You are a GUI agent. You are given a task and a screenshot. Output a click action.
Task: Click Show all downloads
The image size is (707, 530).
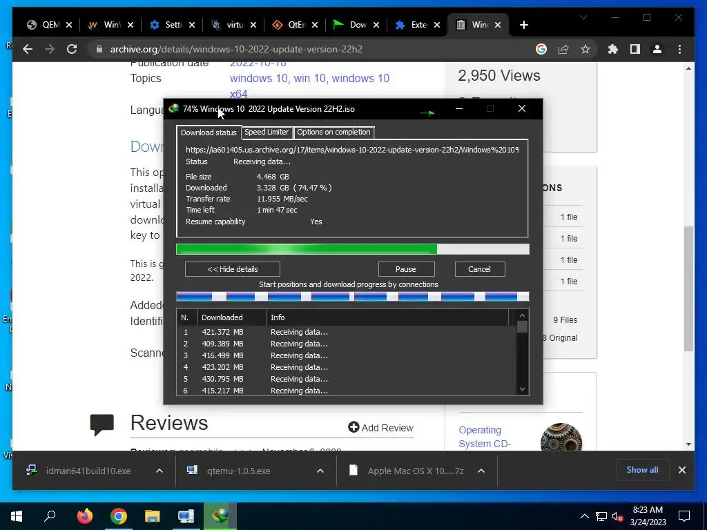[642, 470]
